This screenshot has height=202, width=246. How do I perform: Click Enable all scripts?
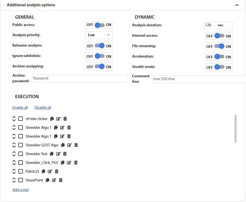coord(20,107)
